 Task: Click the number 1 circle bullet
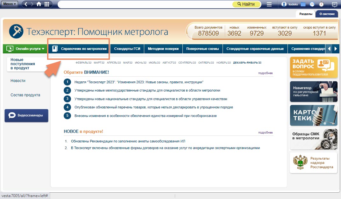coord(67,82)
